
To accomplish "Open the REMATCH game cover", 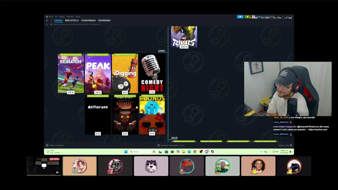I will pos(71,74).
